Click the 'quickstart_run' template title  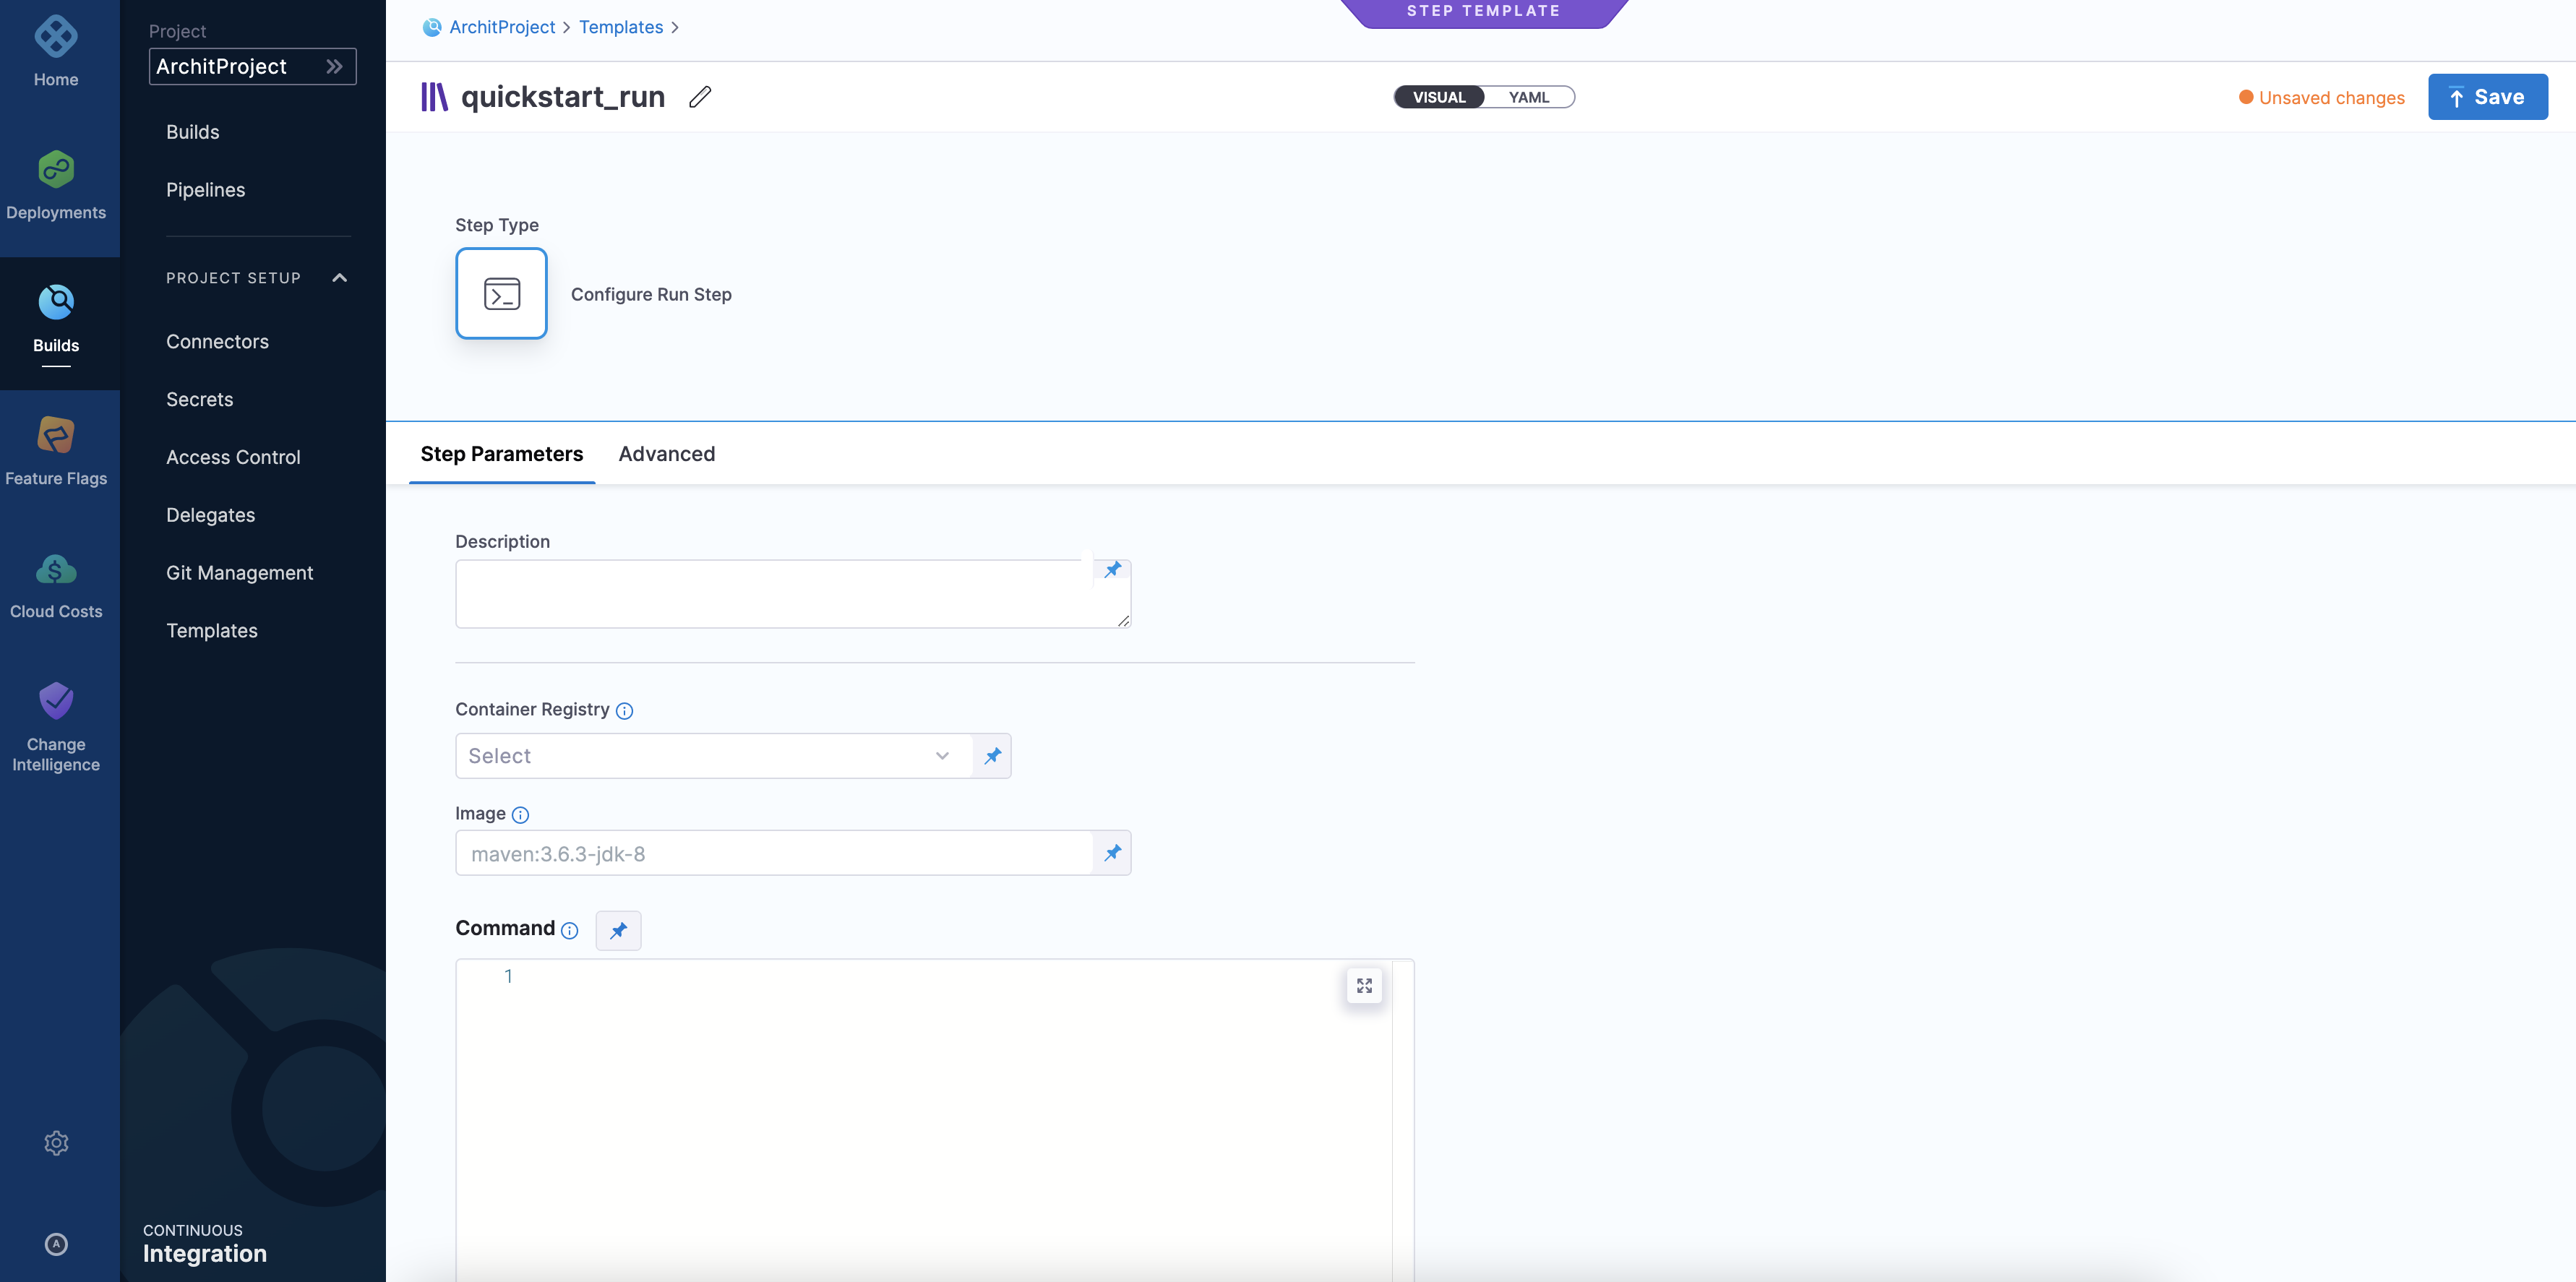coord(563,97)
